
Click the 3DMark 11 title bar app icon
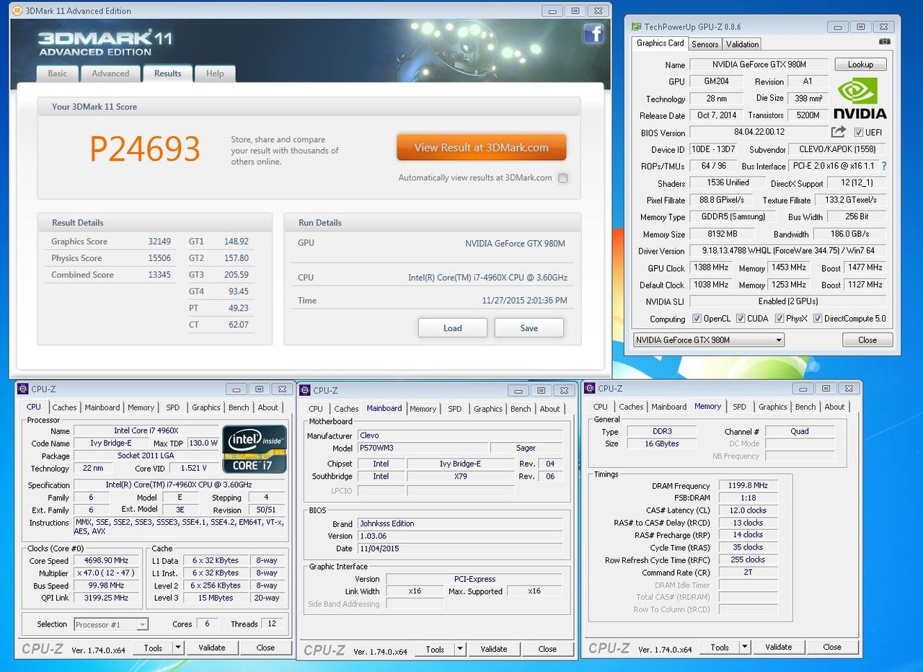pos(17,11)
